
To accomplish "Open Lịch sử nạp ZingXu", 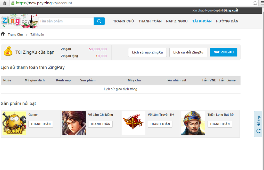I will (x=147, y=52).
